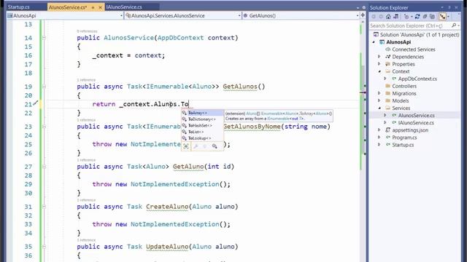Click the Solution Explorer Back button

(x=374, y=17)
